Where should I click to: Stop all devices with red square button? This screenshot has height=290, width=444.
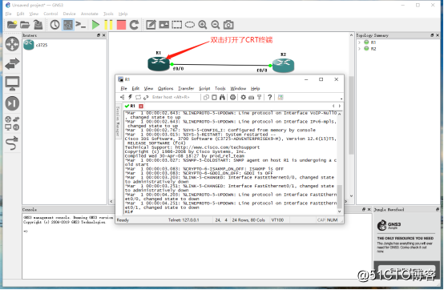[121, 25]
